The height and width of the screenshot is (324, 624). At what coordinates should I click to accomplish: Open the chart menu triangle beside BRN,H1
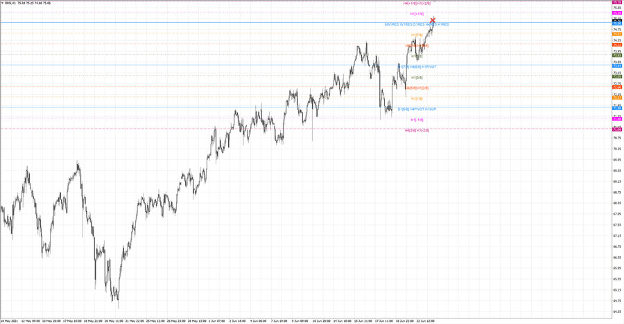(2, 3)
